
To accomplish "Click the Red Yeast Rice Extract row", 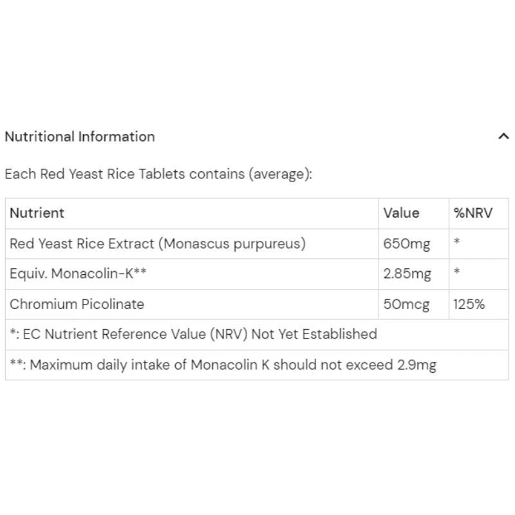I will pyautogui.click(x=158, y=243).
